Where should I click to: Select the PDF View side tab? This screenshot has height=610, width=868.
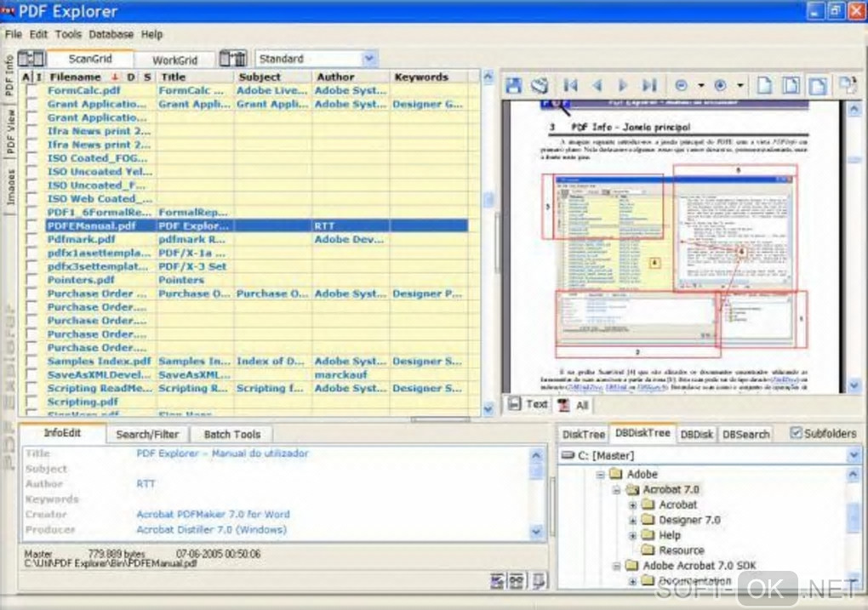click(10, 131)
